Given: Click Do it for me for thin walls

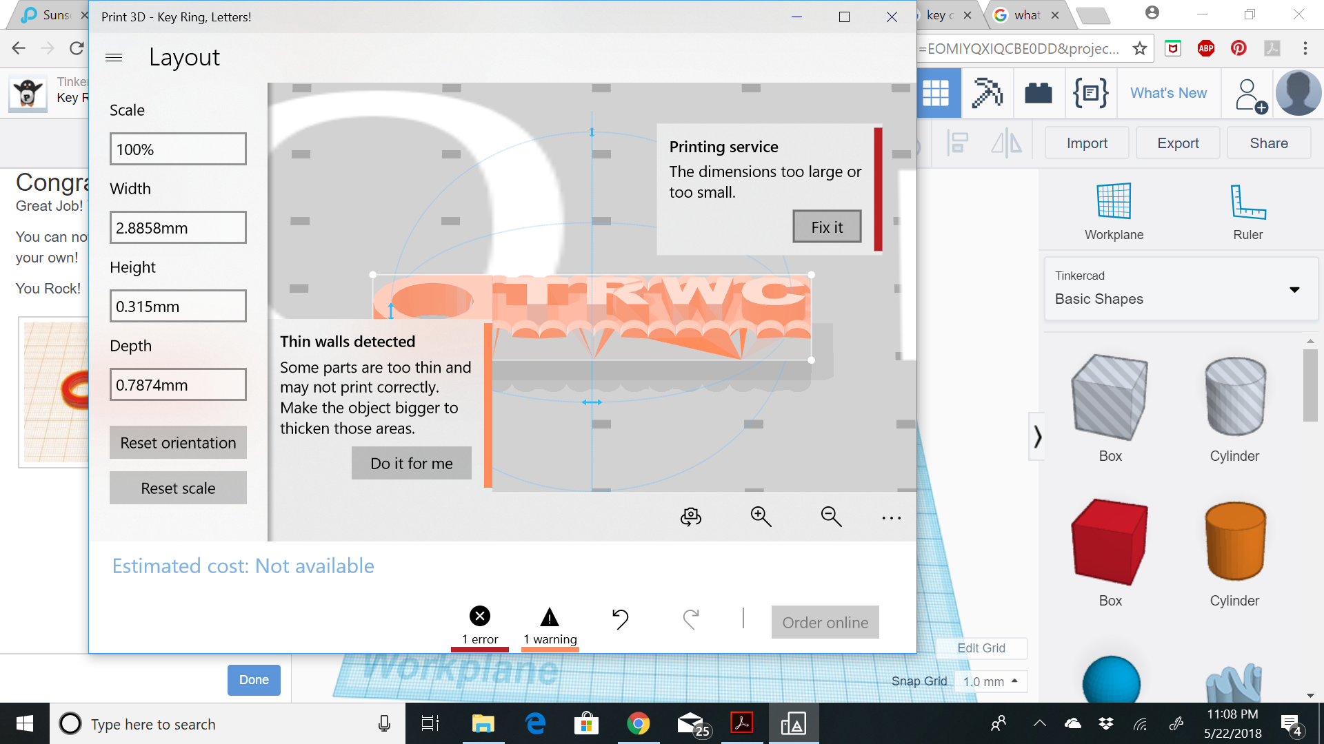Looking at the screenshot, I should (412, 463).
